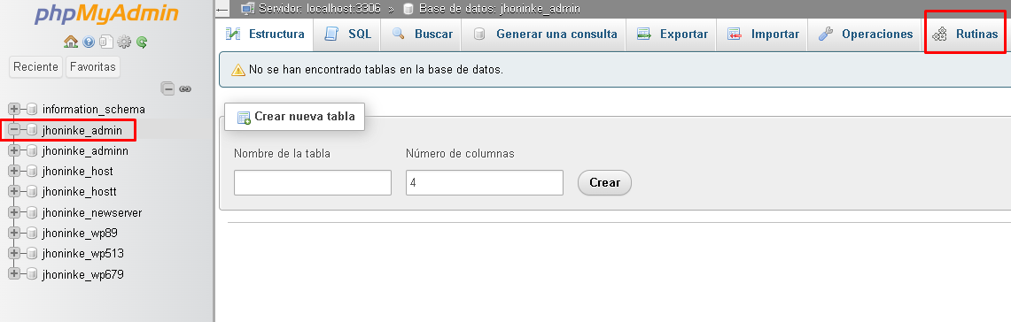Click Servidor: localhost:3306 breadcrumb link
Image resolution: width=1011 pixels, height=322 pixels.
320,9
